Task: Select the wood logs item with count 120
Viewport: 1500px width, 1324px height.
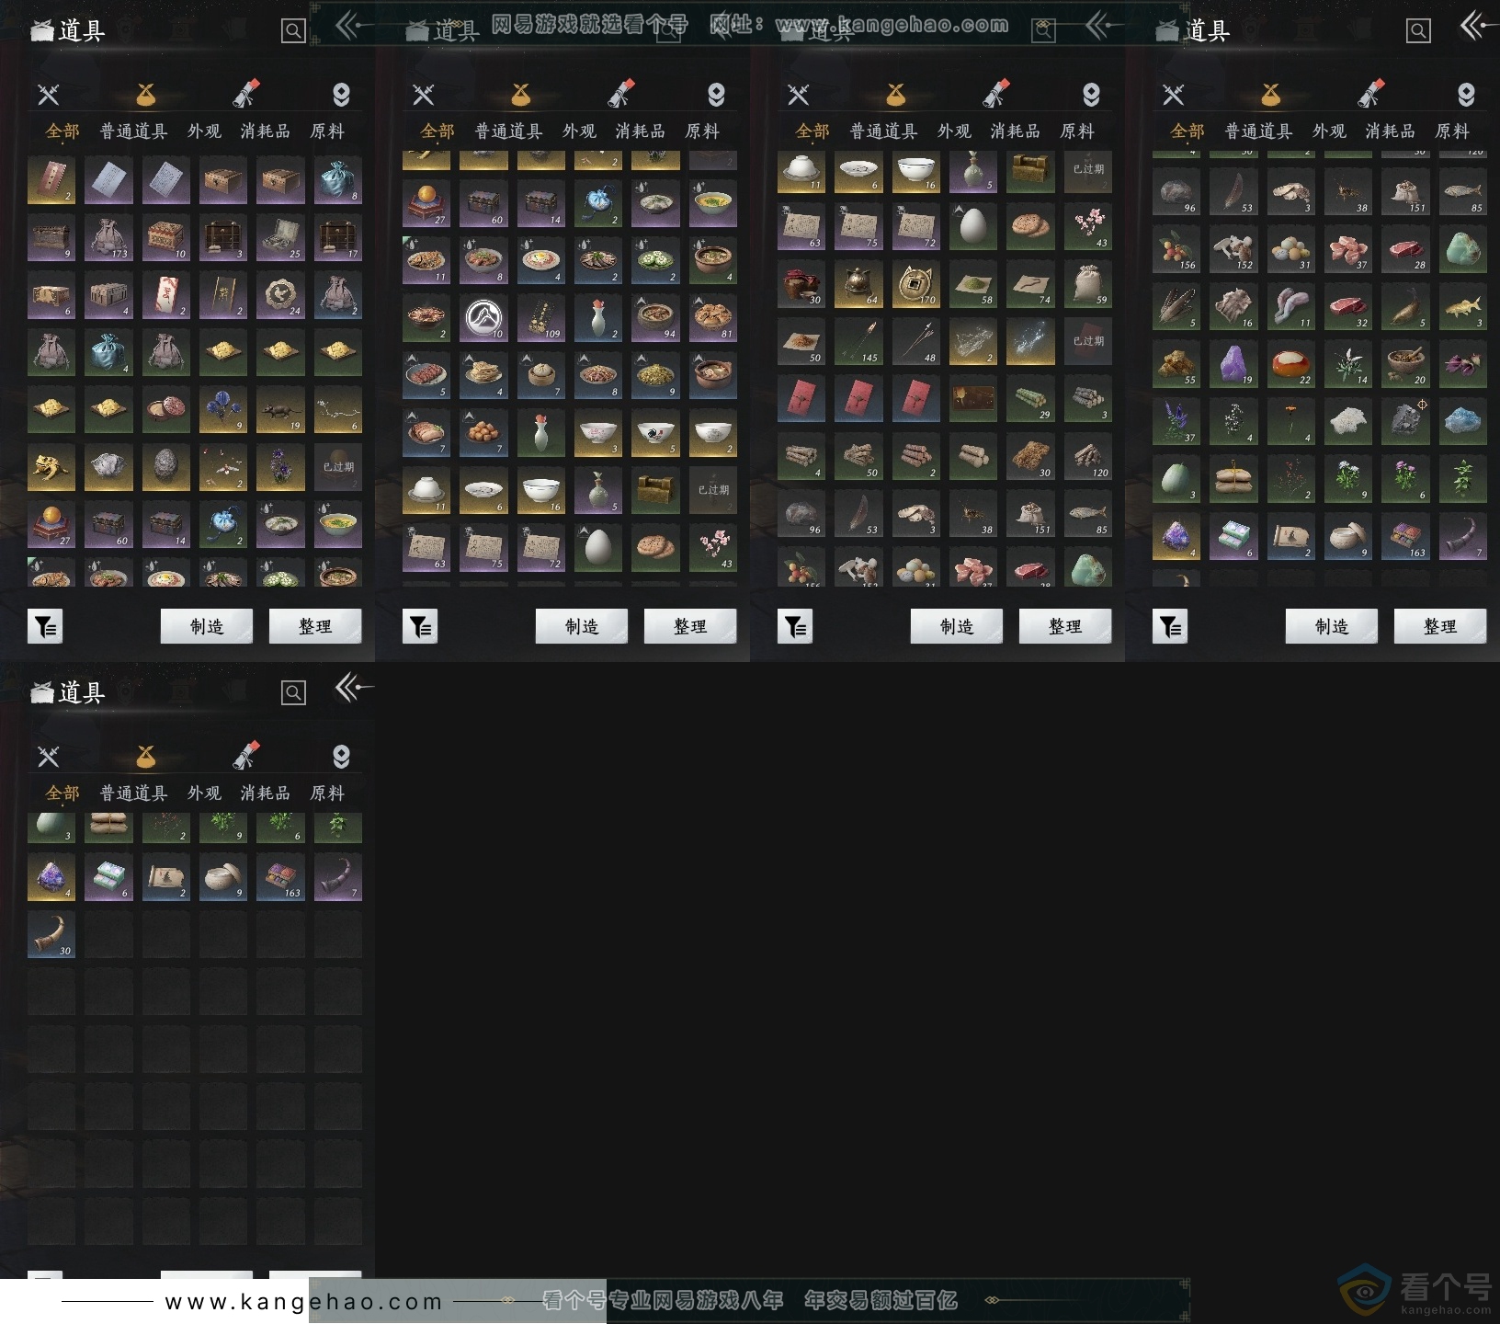Action: point(1087,456)
